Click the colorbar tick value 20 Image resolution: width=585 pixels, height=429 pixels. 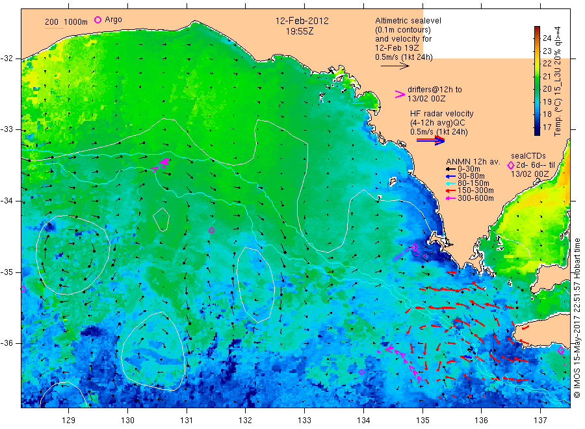click(547, 89)
